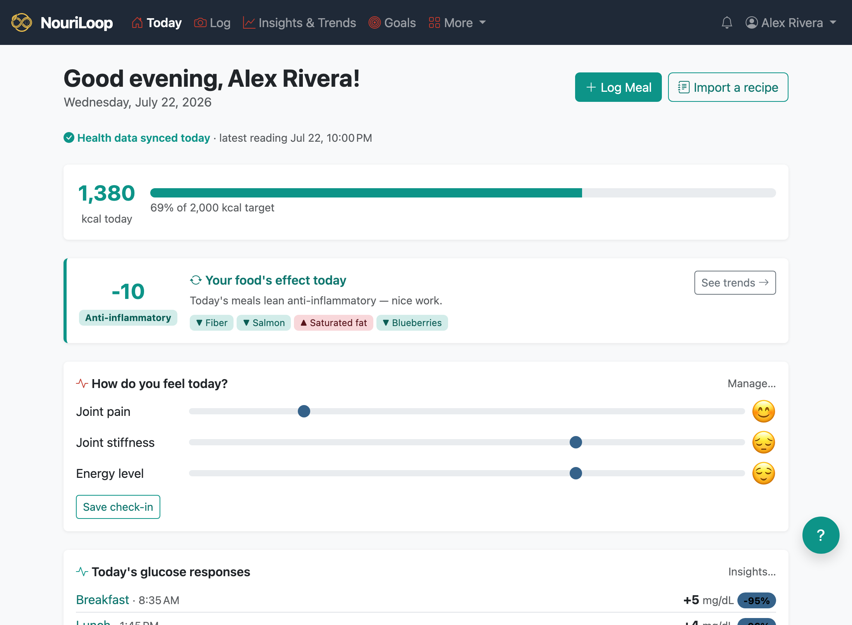This screenshot has width=852, height=625.
Task: Click the More grid icon
Action: point(435,23)
